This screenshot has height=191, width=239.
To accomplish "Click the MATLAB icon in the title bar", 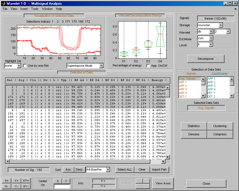I will [4, 4].
